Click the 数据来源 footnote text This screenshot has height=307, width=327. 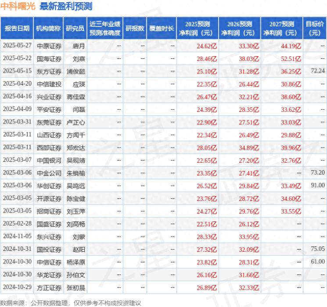point(70,303)
